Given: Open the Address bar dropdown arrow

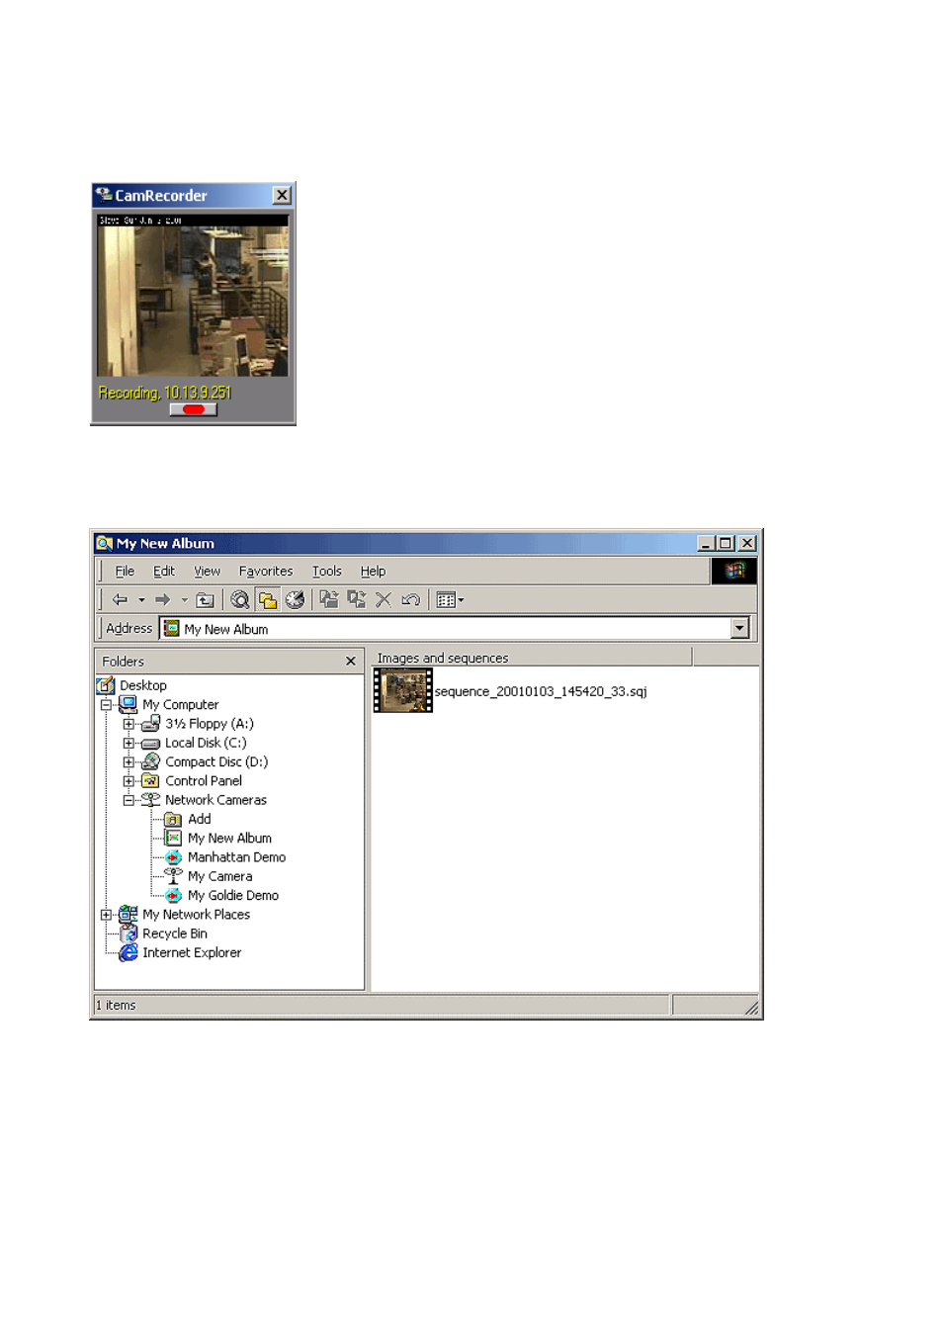Looking at the screenshot, I should point(739,628).
